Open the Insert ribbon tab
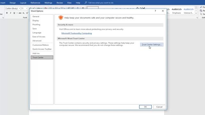The width and height of the screenshot is (205, 115). (x=3, y=3)
